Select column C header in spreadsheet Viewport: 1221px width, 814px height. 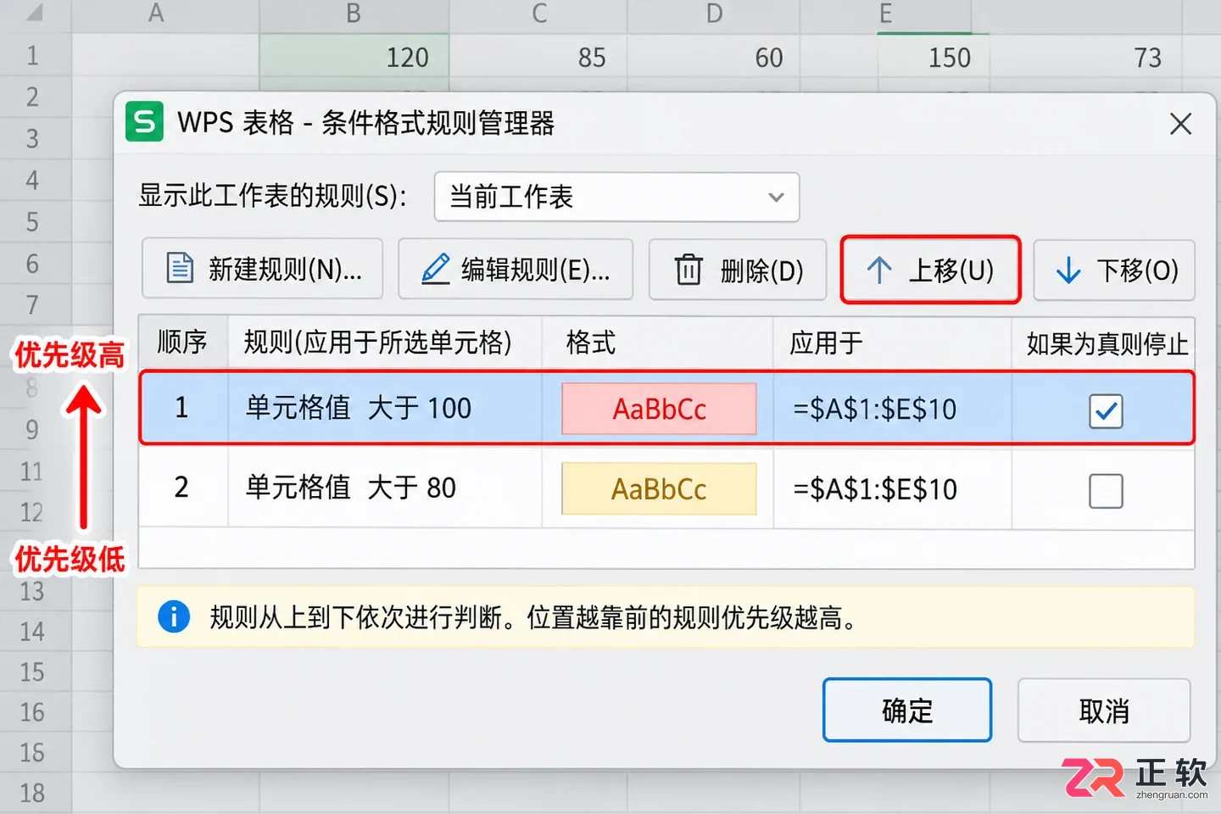pyautogui.click(x=538, y=14)
